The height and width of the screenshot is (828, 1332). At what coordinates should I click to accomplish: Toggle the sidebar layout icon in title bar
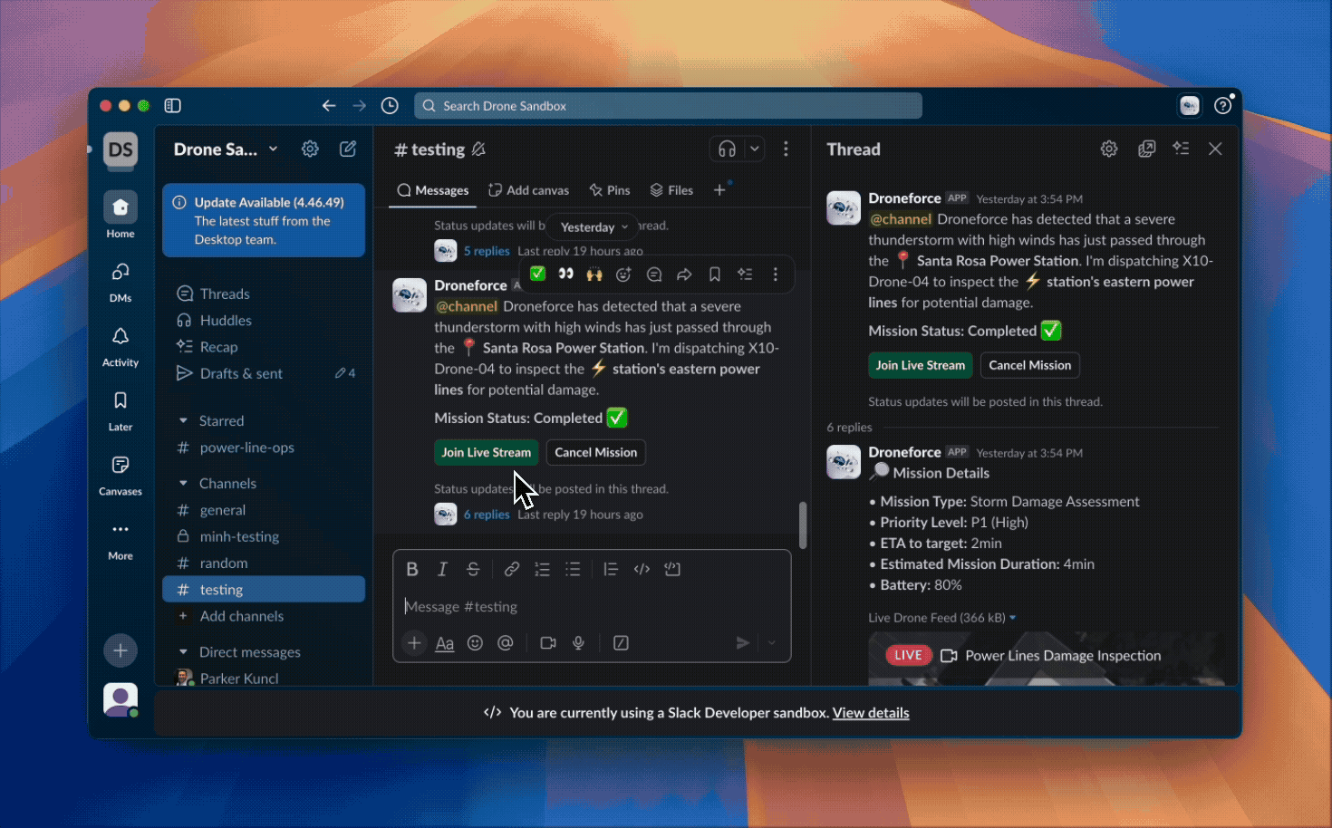pyautogui.click(x=172, y=106)
